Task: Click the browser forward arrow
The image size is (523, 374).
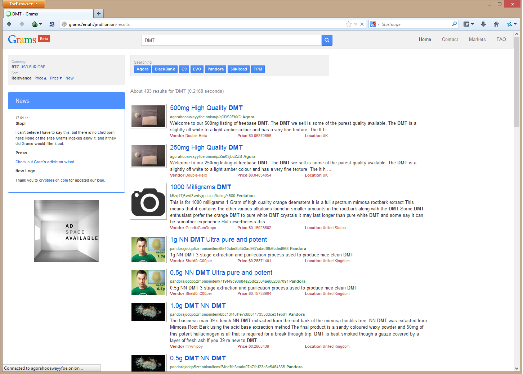Action: click(x=22, y=24)
